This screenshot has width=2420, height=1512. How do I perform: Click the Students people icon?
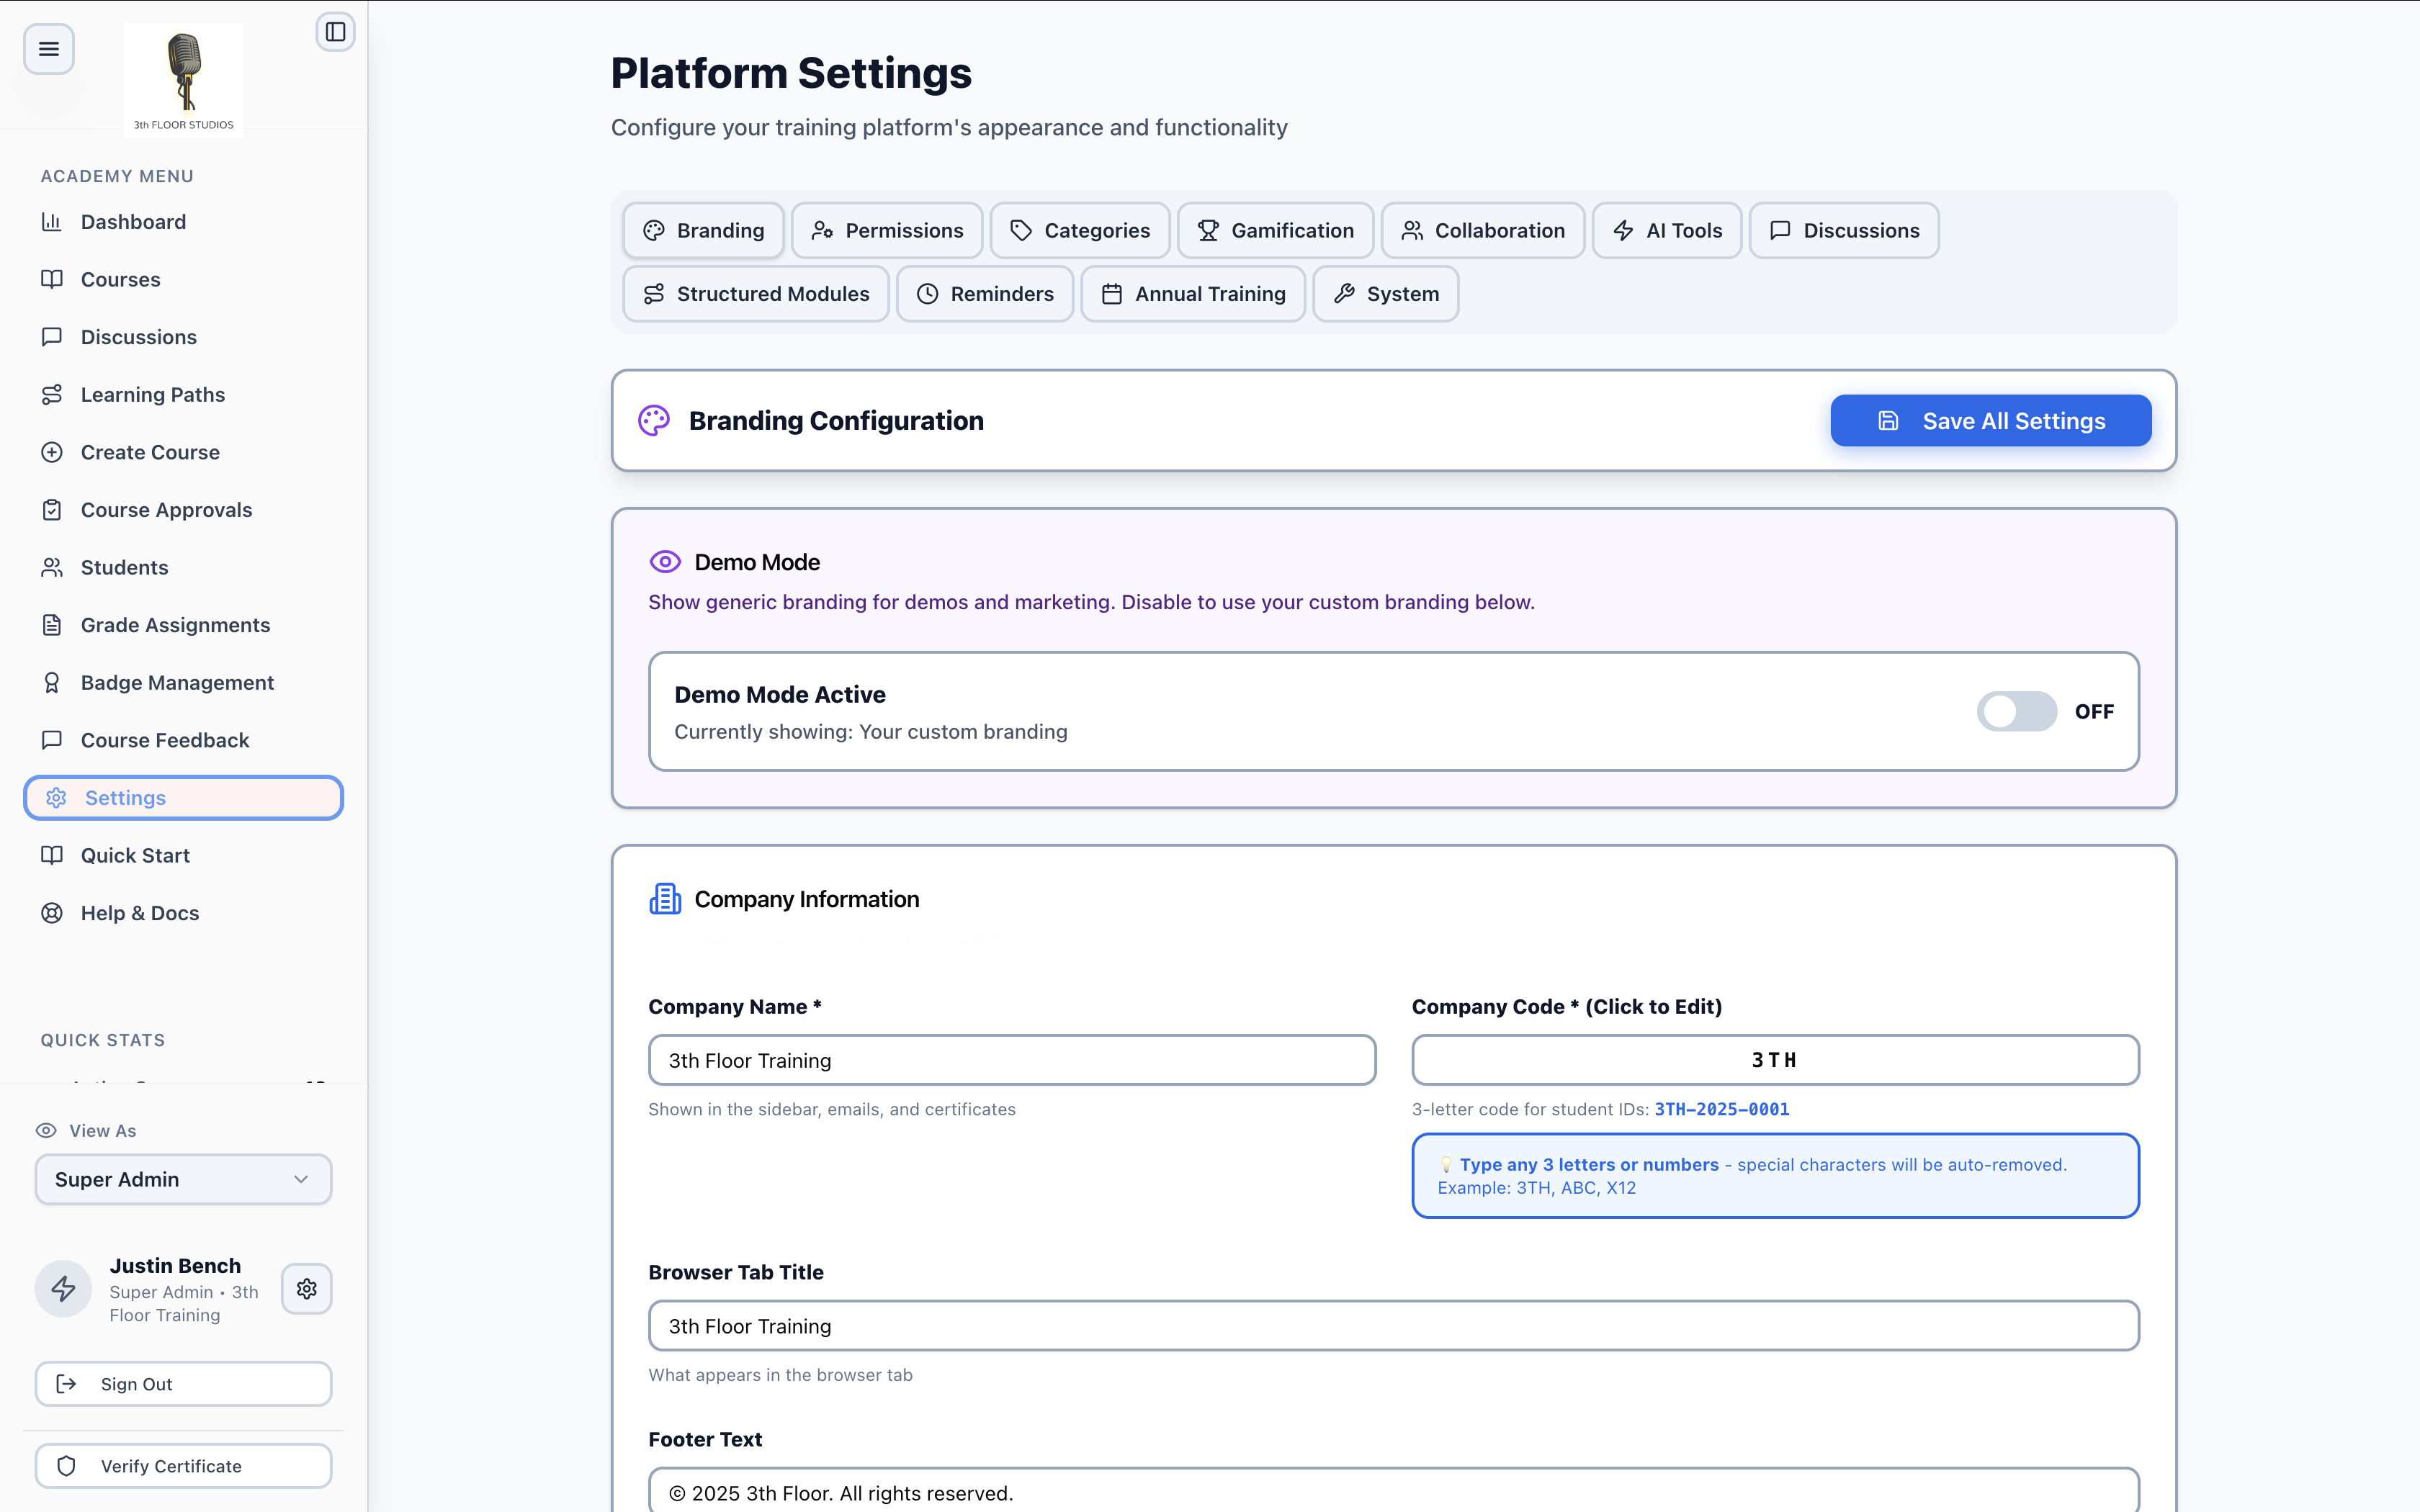coord(52,568)
